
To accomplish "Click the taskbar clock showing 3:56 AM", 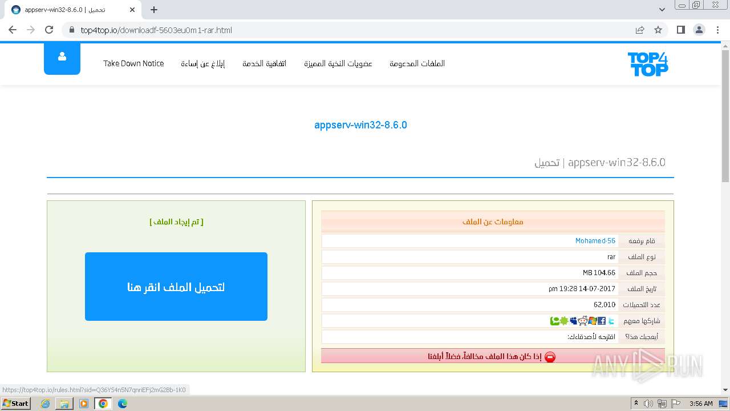I will [701, 404].
